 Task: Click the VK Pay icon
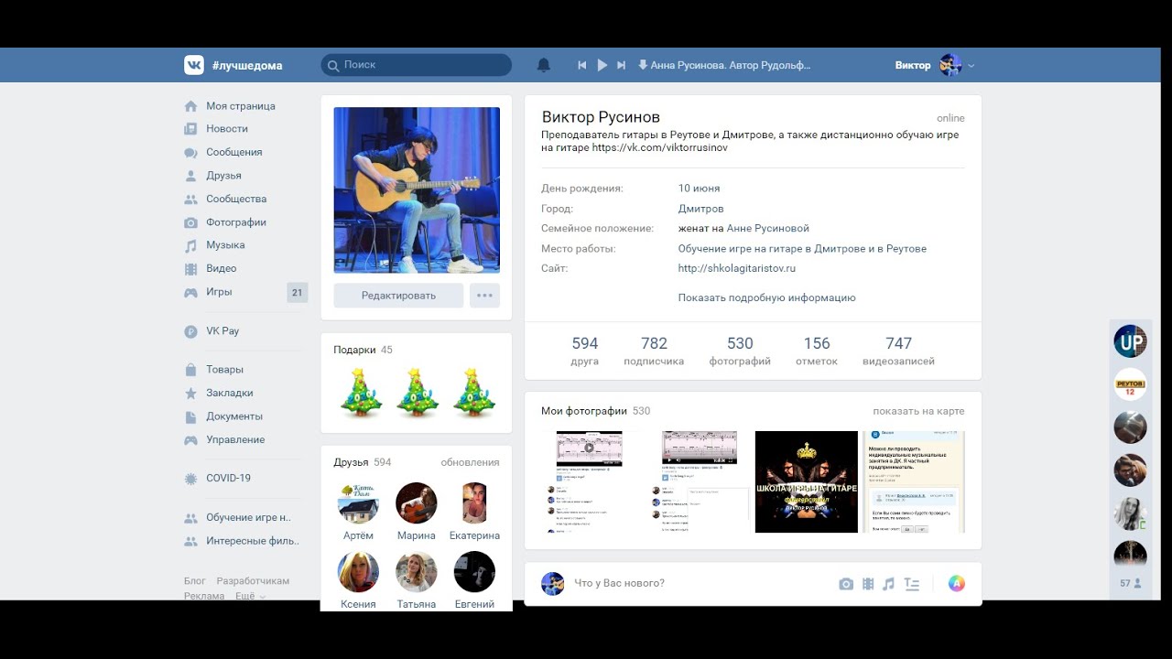(x=190, y=331)
